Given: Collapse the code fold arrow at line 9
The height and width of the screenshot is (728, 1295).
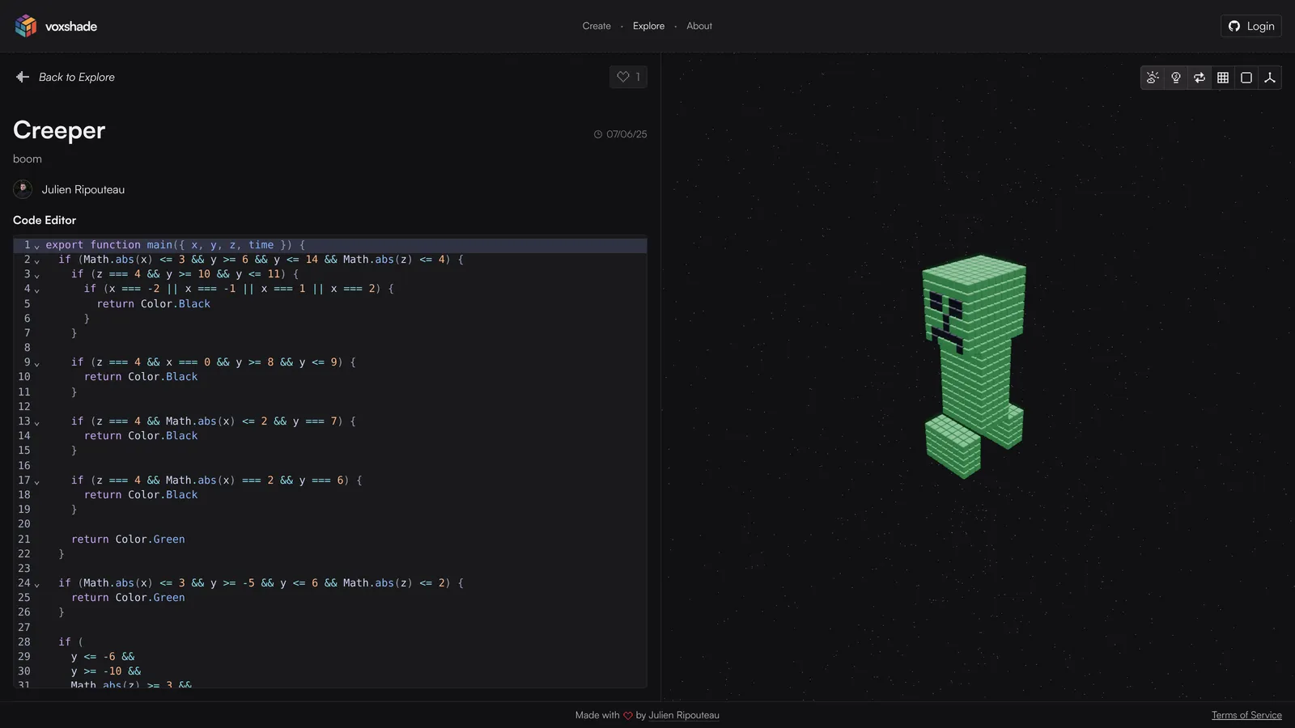Looking at the screenshot, I should 37,363.
